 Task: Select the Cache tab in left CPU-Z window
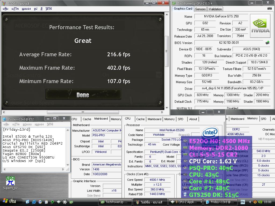pos(87,119)
